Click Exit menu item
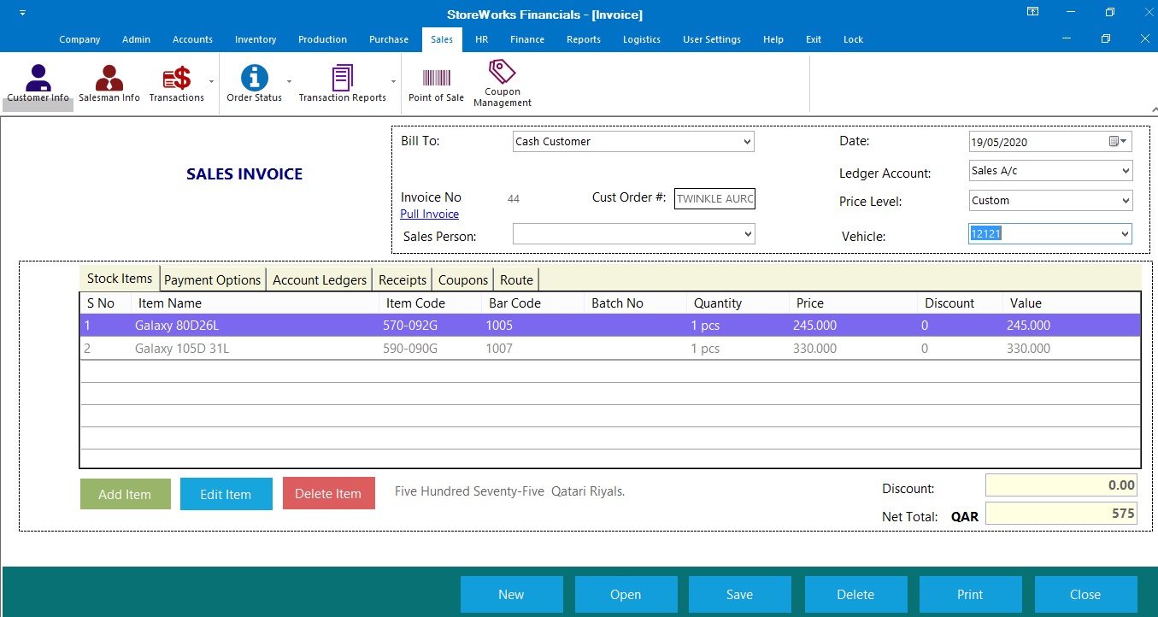The width and height of the screenshot is (1158, 617). [814, 39]
